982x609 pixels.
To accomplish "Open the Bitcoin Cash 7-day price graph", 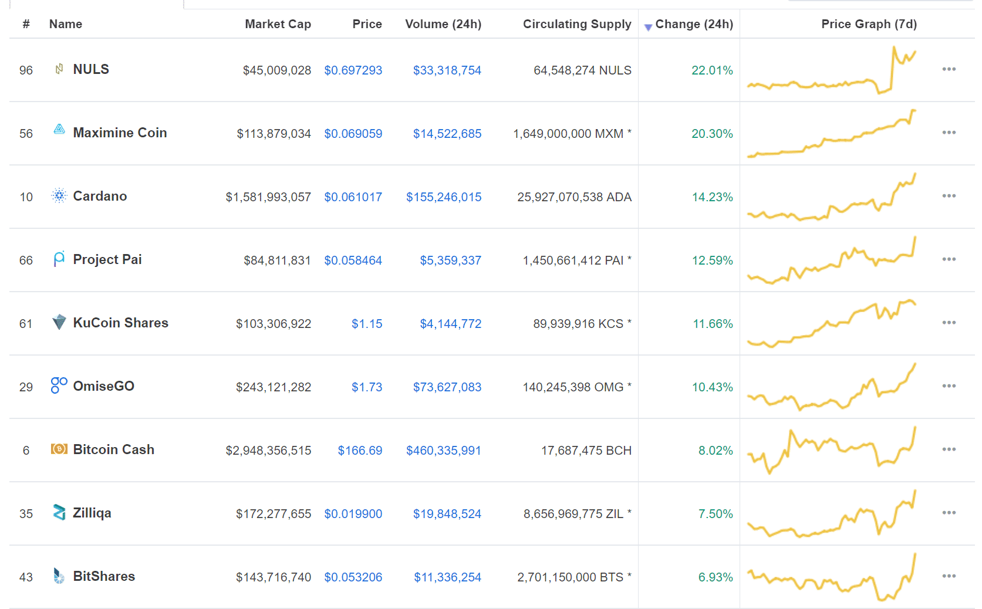I will (x=831, y=450).
